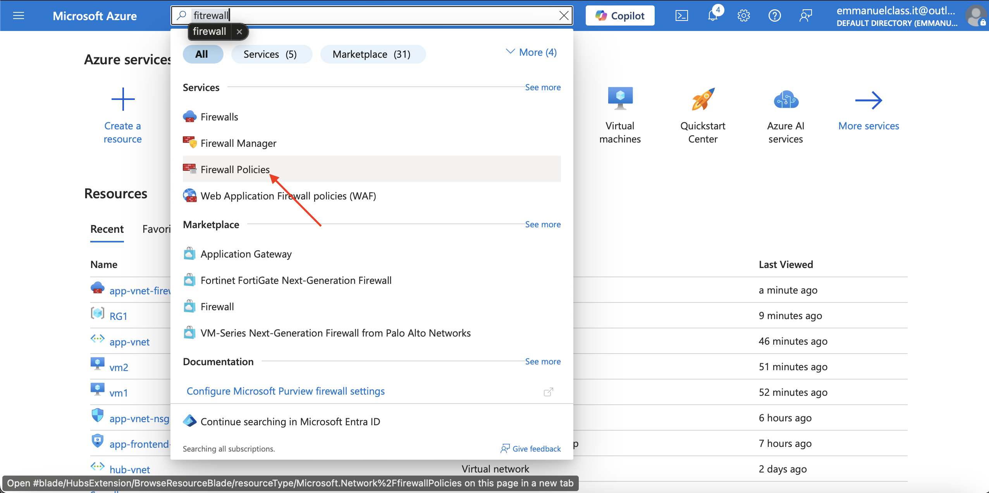Open app-vnet-nsg resource
The width and height of the screenshot is (989, 493).
tap(139, 418)
